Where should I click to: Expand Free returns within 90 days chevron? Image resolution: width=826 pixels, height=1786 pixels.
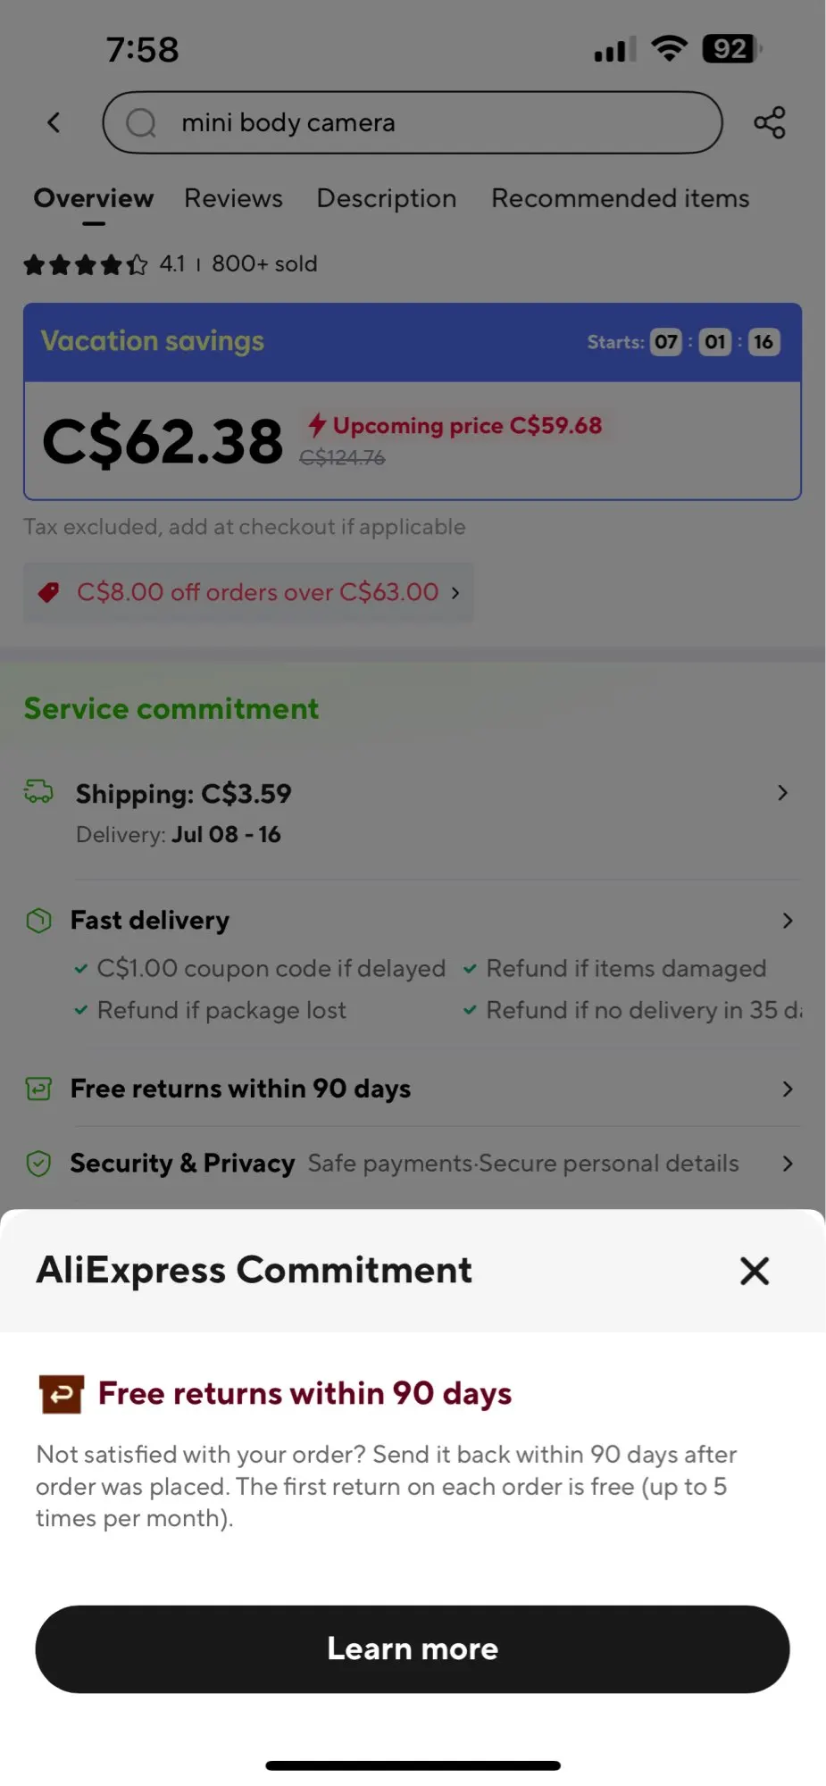pyautogui.click(x=787, y=1089)
